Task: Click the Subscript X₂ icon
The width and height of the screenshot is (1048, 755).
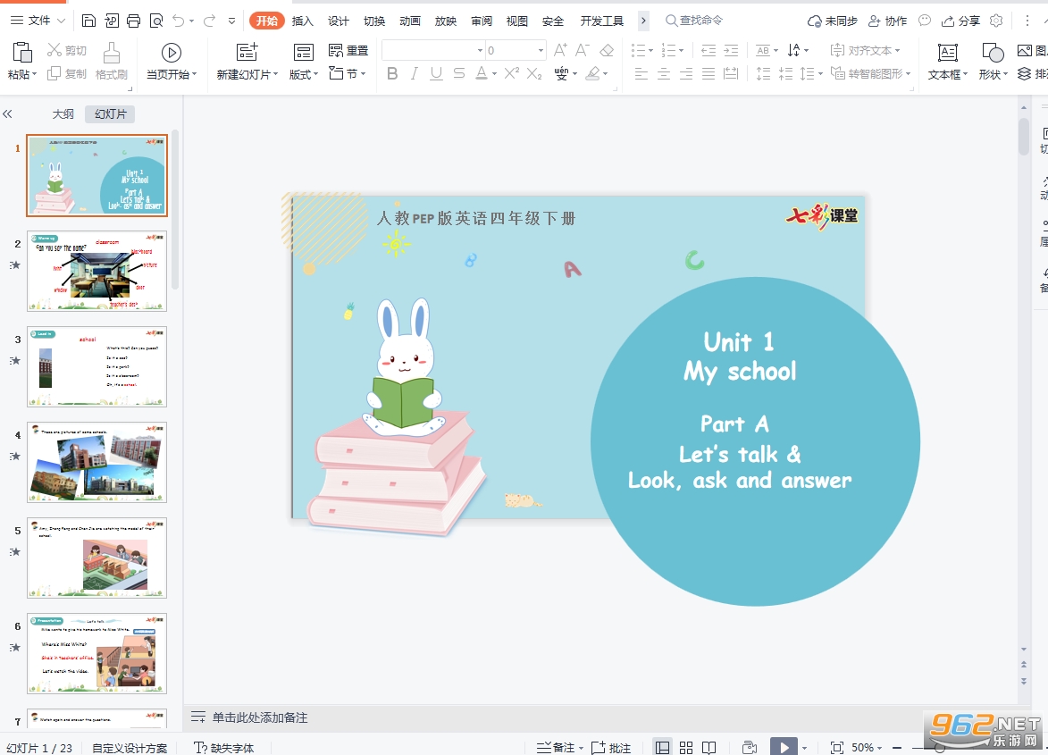Action: (x=534, y=73)
